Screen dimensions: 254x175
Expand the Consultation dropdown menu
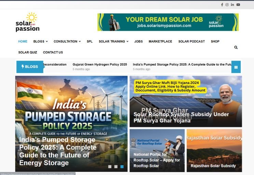click(x=67, y=41)
